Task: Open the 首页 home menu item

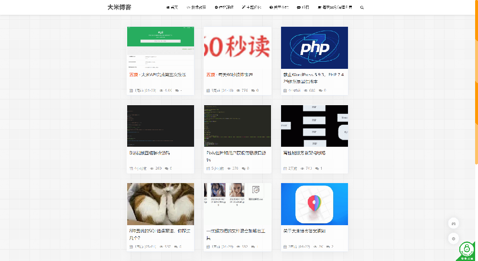Action: 172,8
